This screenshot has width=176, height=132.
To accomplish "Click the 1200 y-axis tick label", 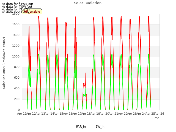I will [16, 46].
